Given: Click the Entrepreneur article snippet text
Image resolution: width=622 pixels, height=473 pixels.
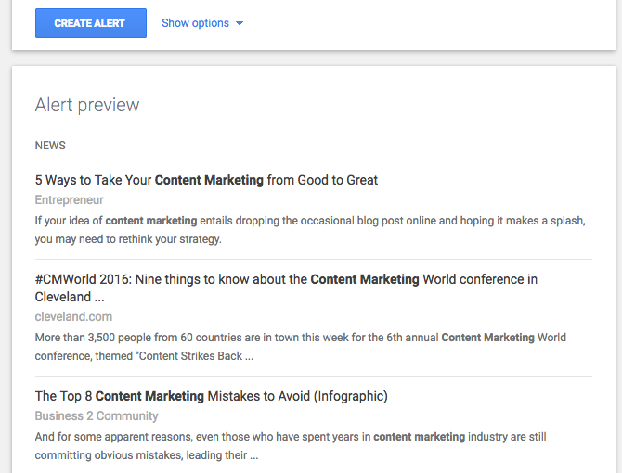Looking at the screenshot, I should click(x=310, y=230).
